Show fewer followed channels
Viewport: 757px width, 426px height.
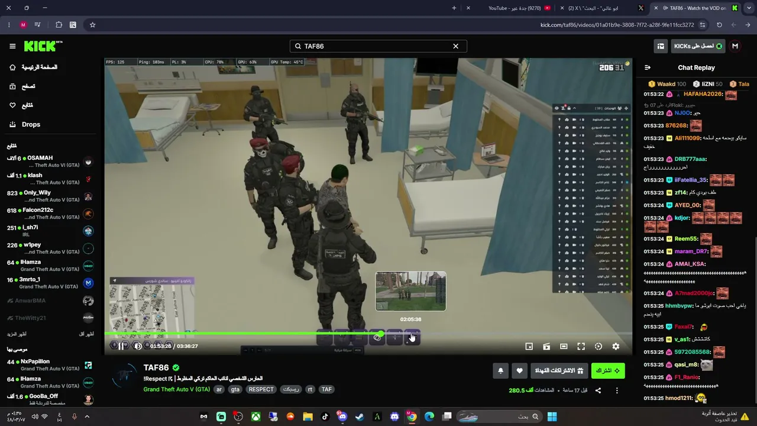tap(86, 334)
